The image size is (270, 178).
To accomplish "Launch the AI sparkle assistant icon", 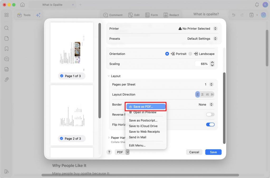I will pyautogui.click(x=38, y=15).
